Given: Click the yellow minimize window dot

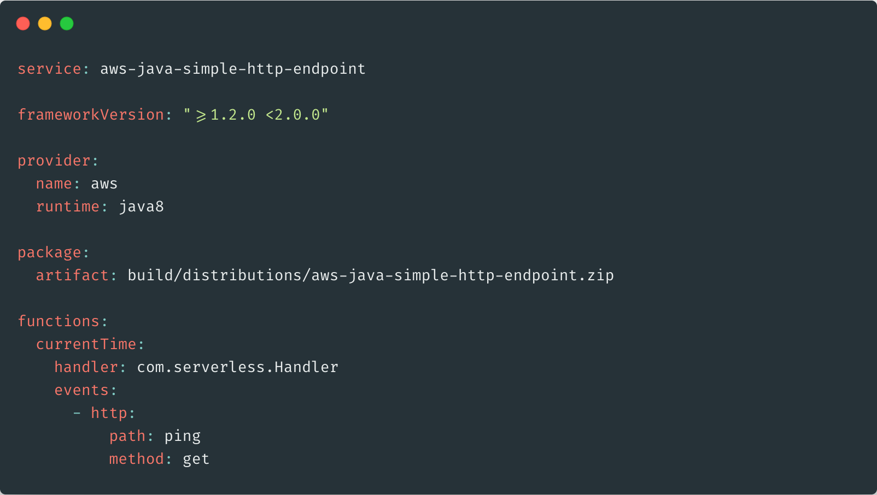Looking at the screenshot, I should click(x=45, y=23).
